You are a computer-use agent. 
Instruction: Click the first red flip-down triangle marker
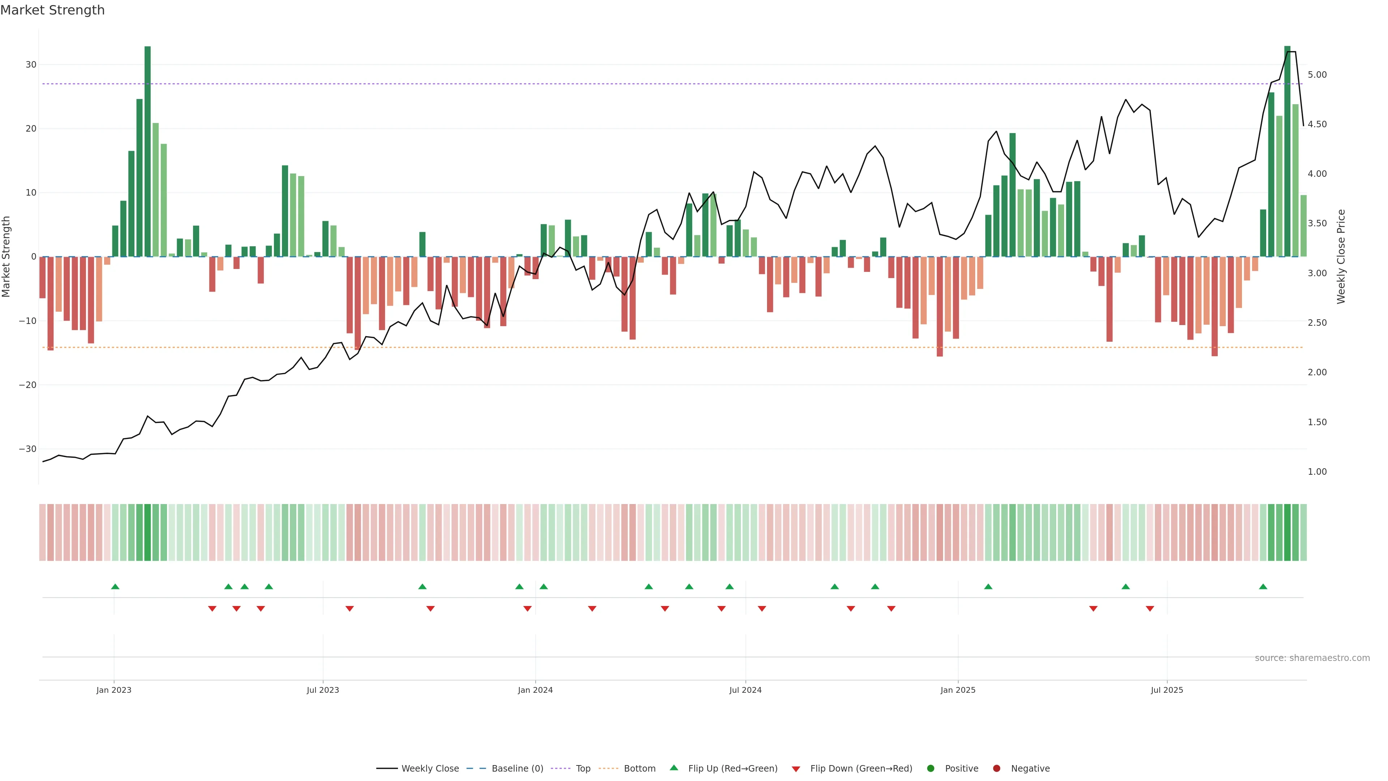tap(212, 609)
